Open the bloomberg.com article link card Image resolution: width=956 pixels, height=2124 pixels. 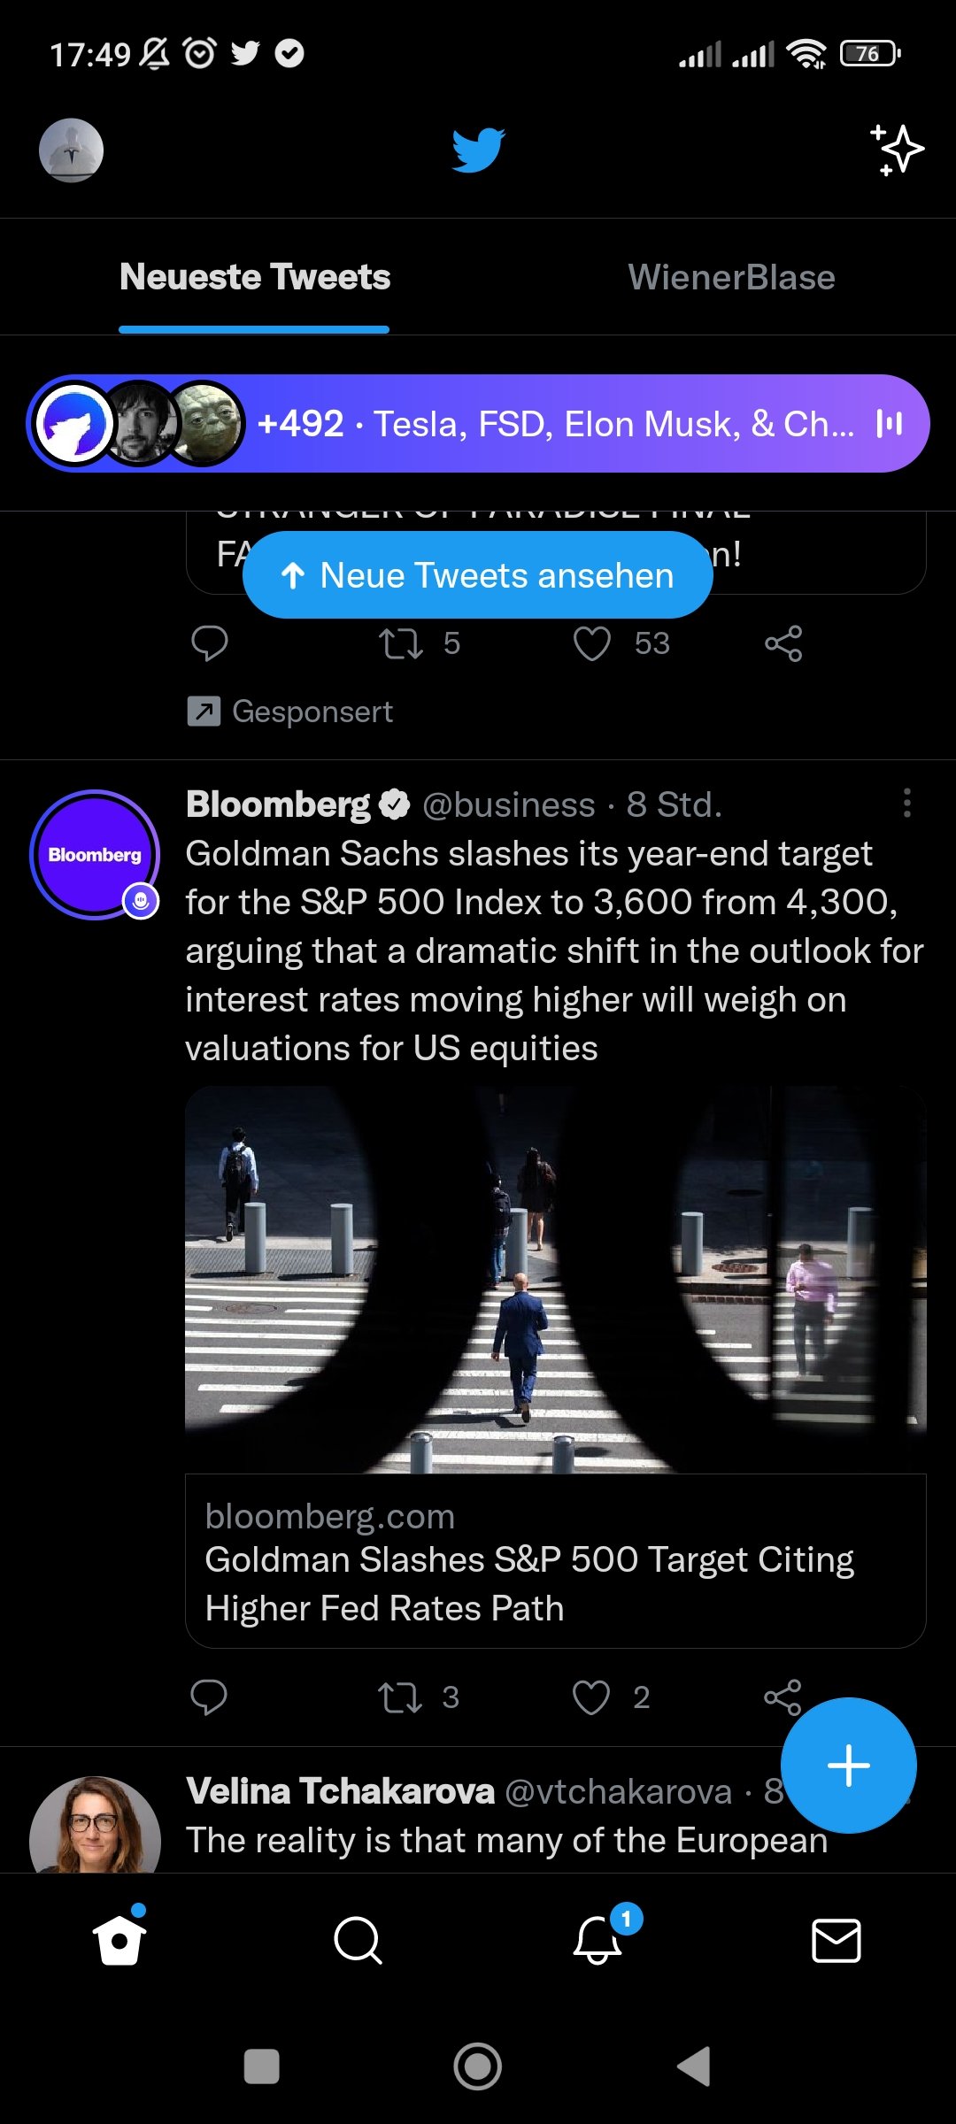pyautogui.click(x=555, y=1561)
